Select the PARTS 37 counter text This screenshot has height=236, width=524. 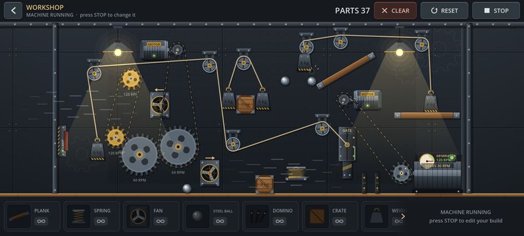(x=352, y=10)
